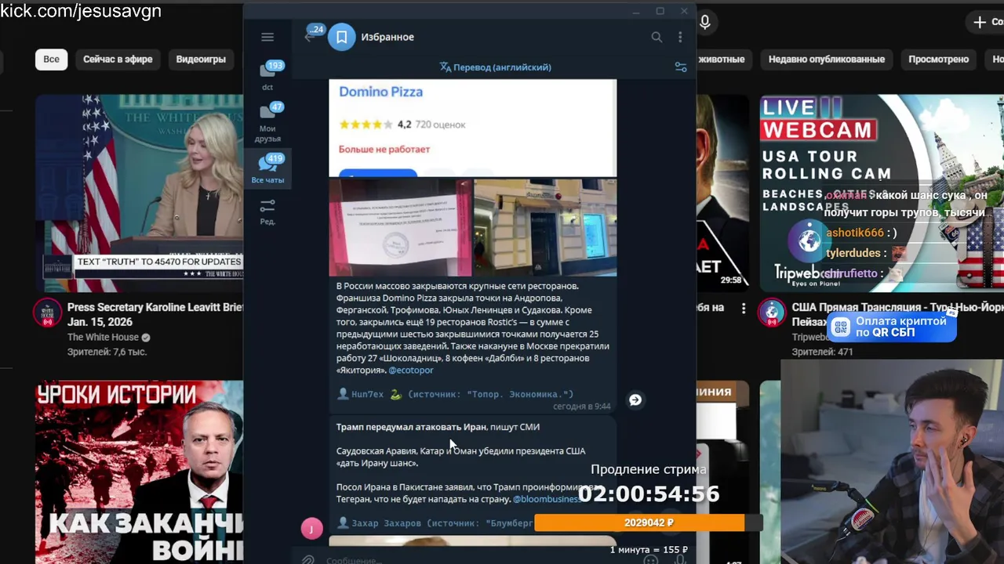
Task: Open three-dot menu beside the partially hidden video
Action: (744, 309)
